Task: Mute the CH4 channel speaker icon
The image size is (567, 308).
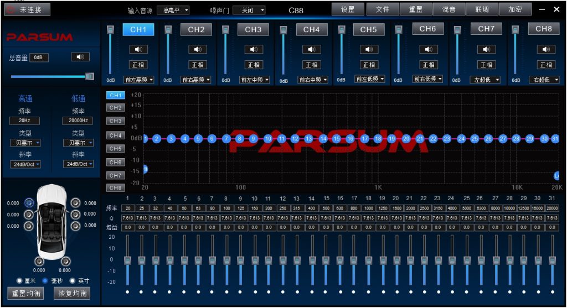Action: 311,49
